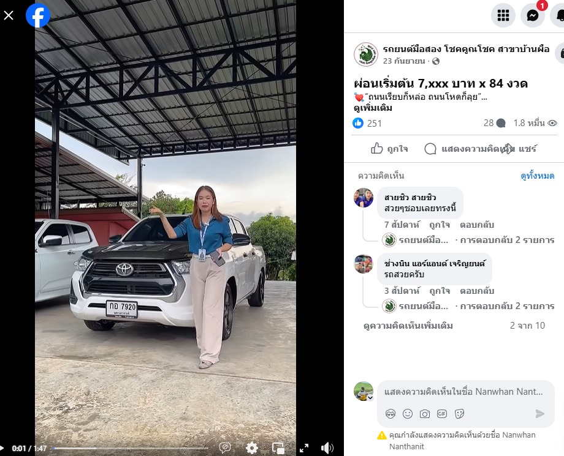564x456 pixels.
Task: Open the Facebook apps menu grid
Action: pos(503,15)
